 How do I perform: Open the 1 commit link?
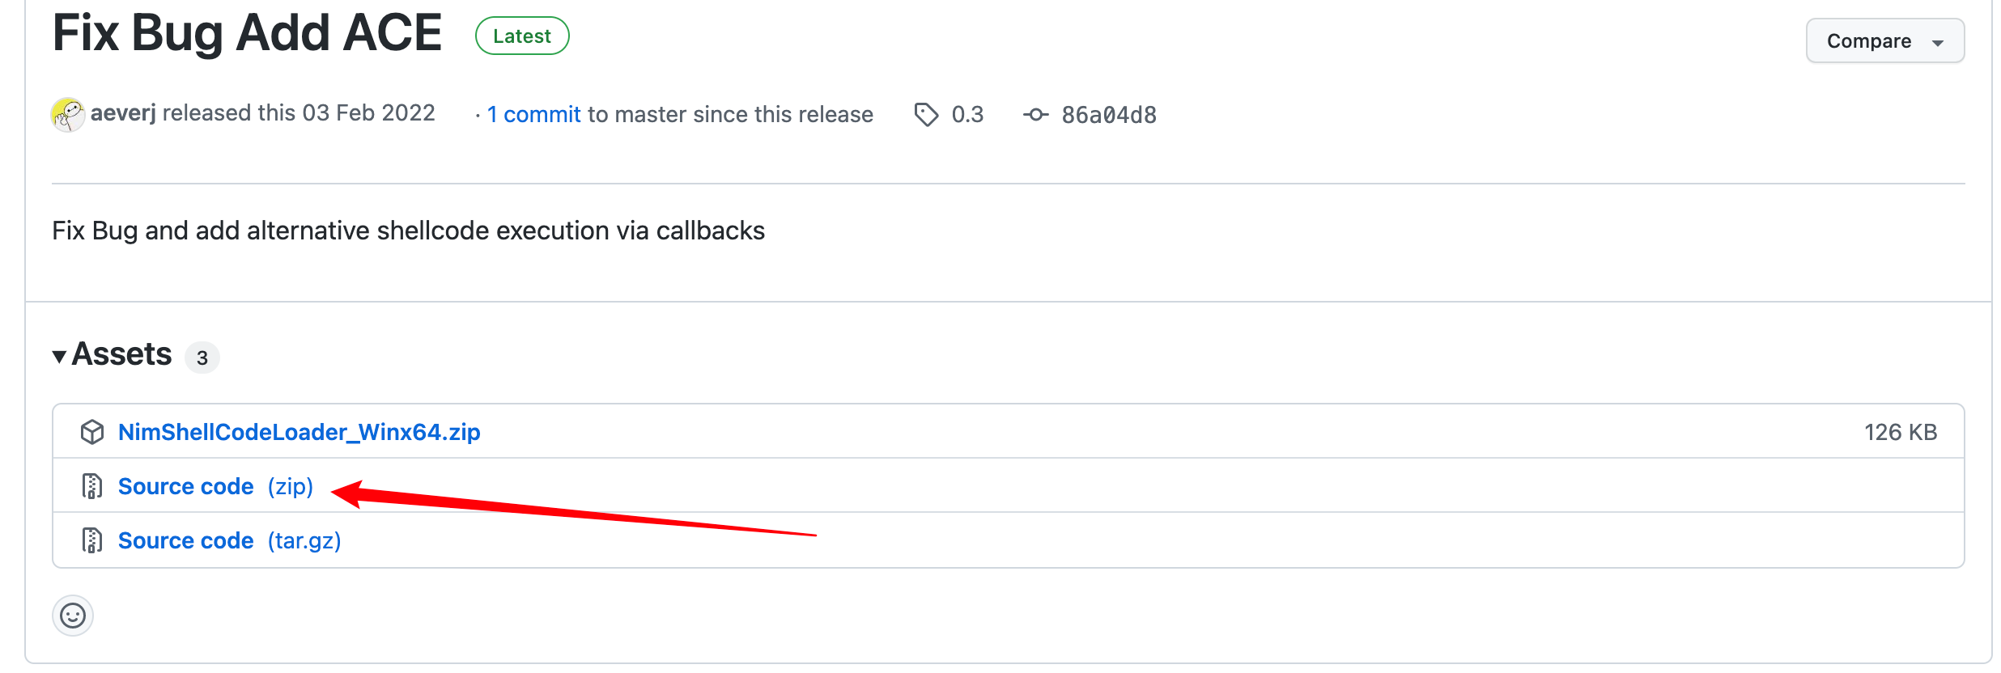[x=534, y=115]
